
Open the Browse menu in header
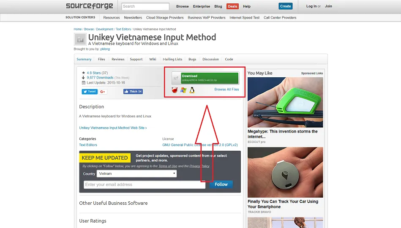183,6
